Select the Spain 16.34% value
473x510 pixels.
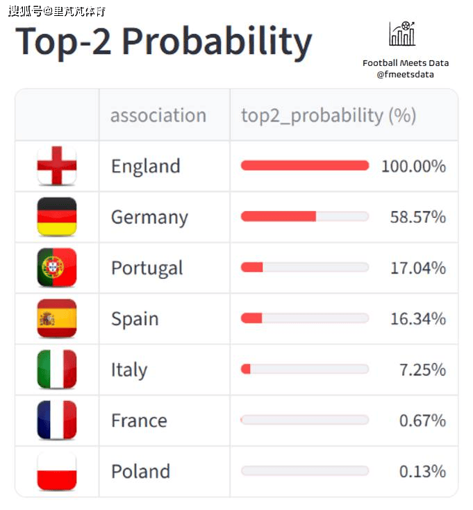coord(418,318)
